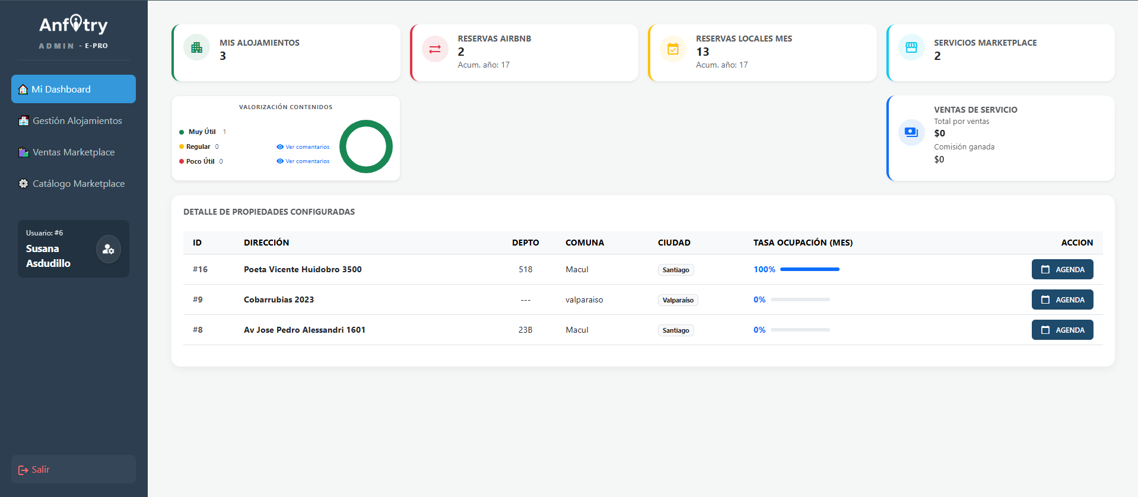Click Ver comentarios link for Poco Útil
The height and width of the screenshot is (497, 1138).
[x=303, y=161]
